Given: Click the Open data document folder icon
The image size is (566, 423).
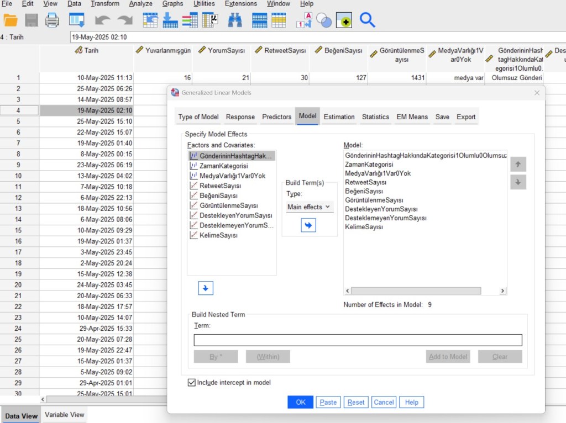Looking at the screenshot, I should click(x=11, y=20).
